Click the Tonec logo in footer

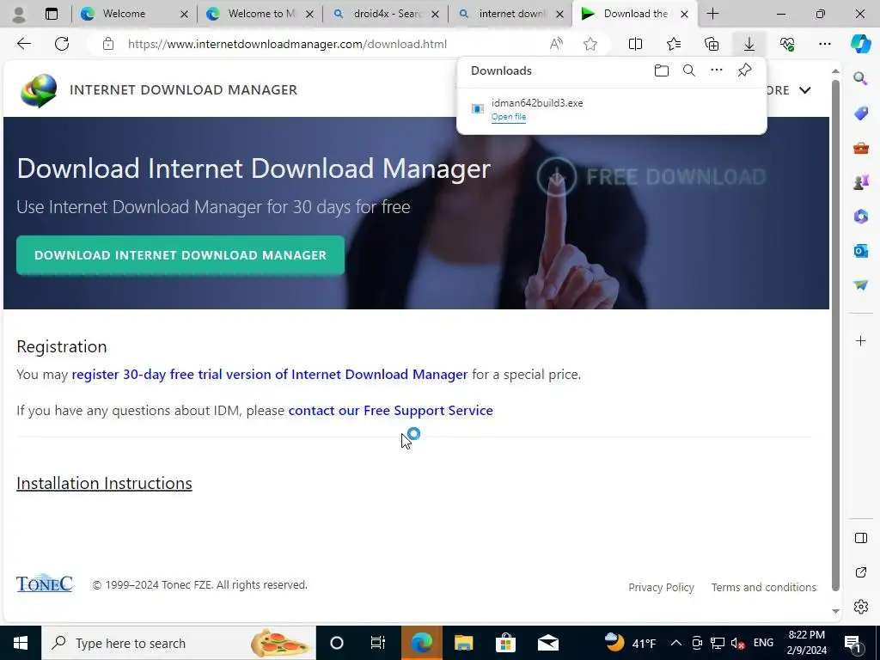click(x=45, y=584)
